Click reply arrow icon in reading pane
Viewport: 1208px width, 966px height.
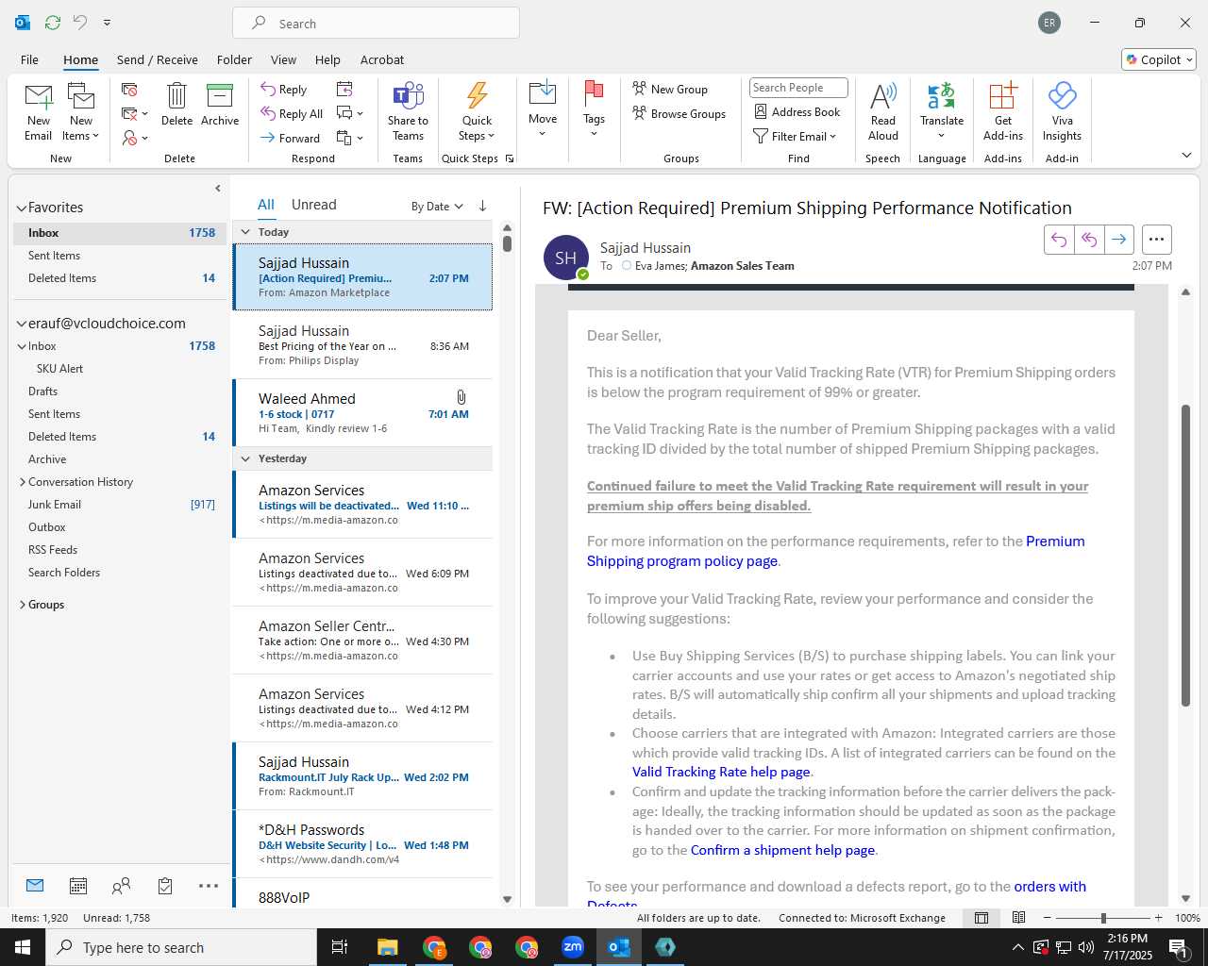1059,240
